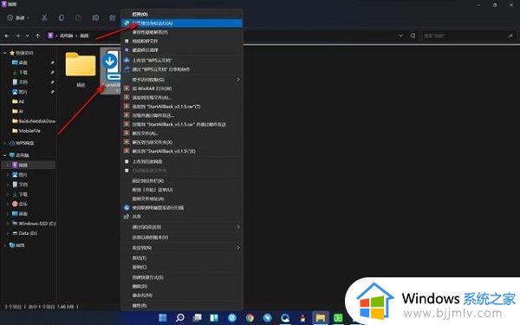Click the search box in Explorer
520x325 pixels.
[469, 36]
